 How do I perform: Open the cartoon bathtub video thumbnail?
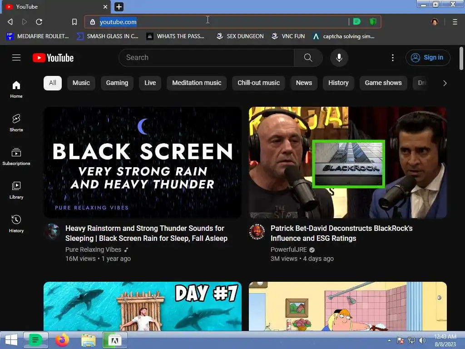click(x=348, y=306)
